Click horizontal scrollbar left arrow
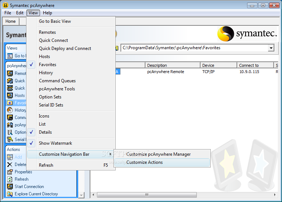This screenshot has height=202, width=282. tap(93, 195)
